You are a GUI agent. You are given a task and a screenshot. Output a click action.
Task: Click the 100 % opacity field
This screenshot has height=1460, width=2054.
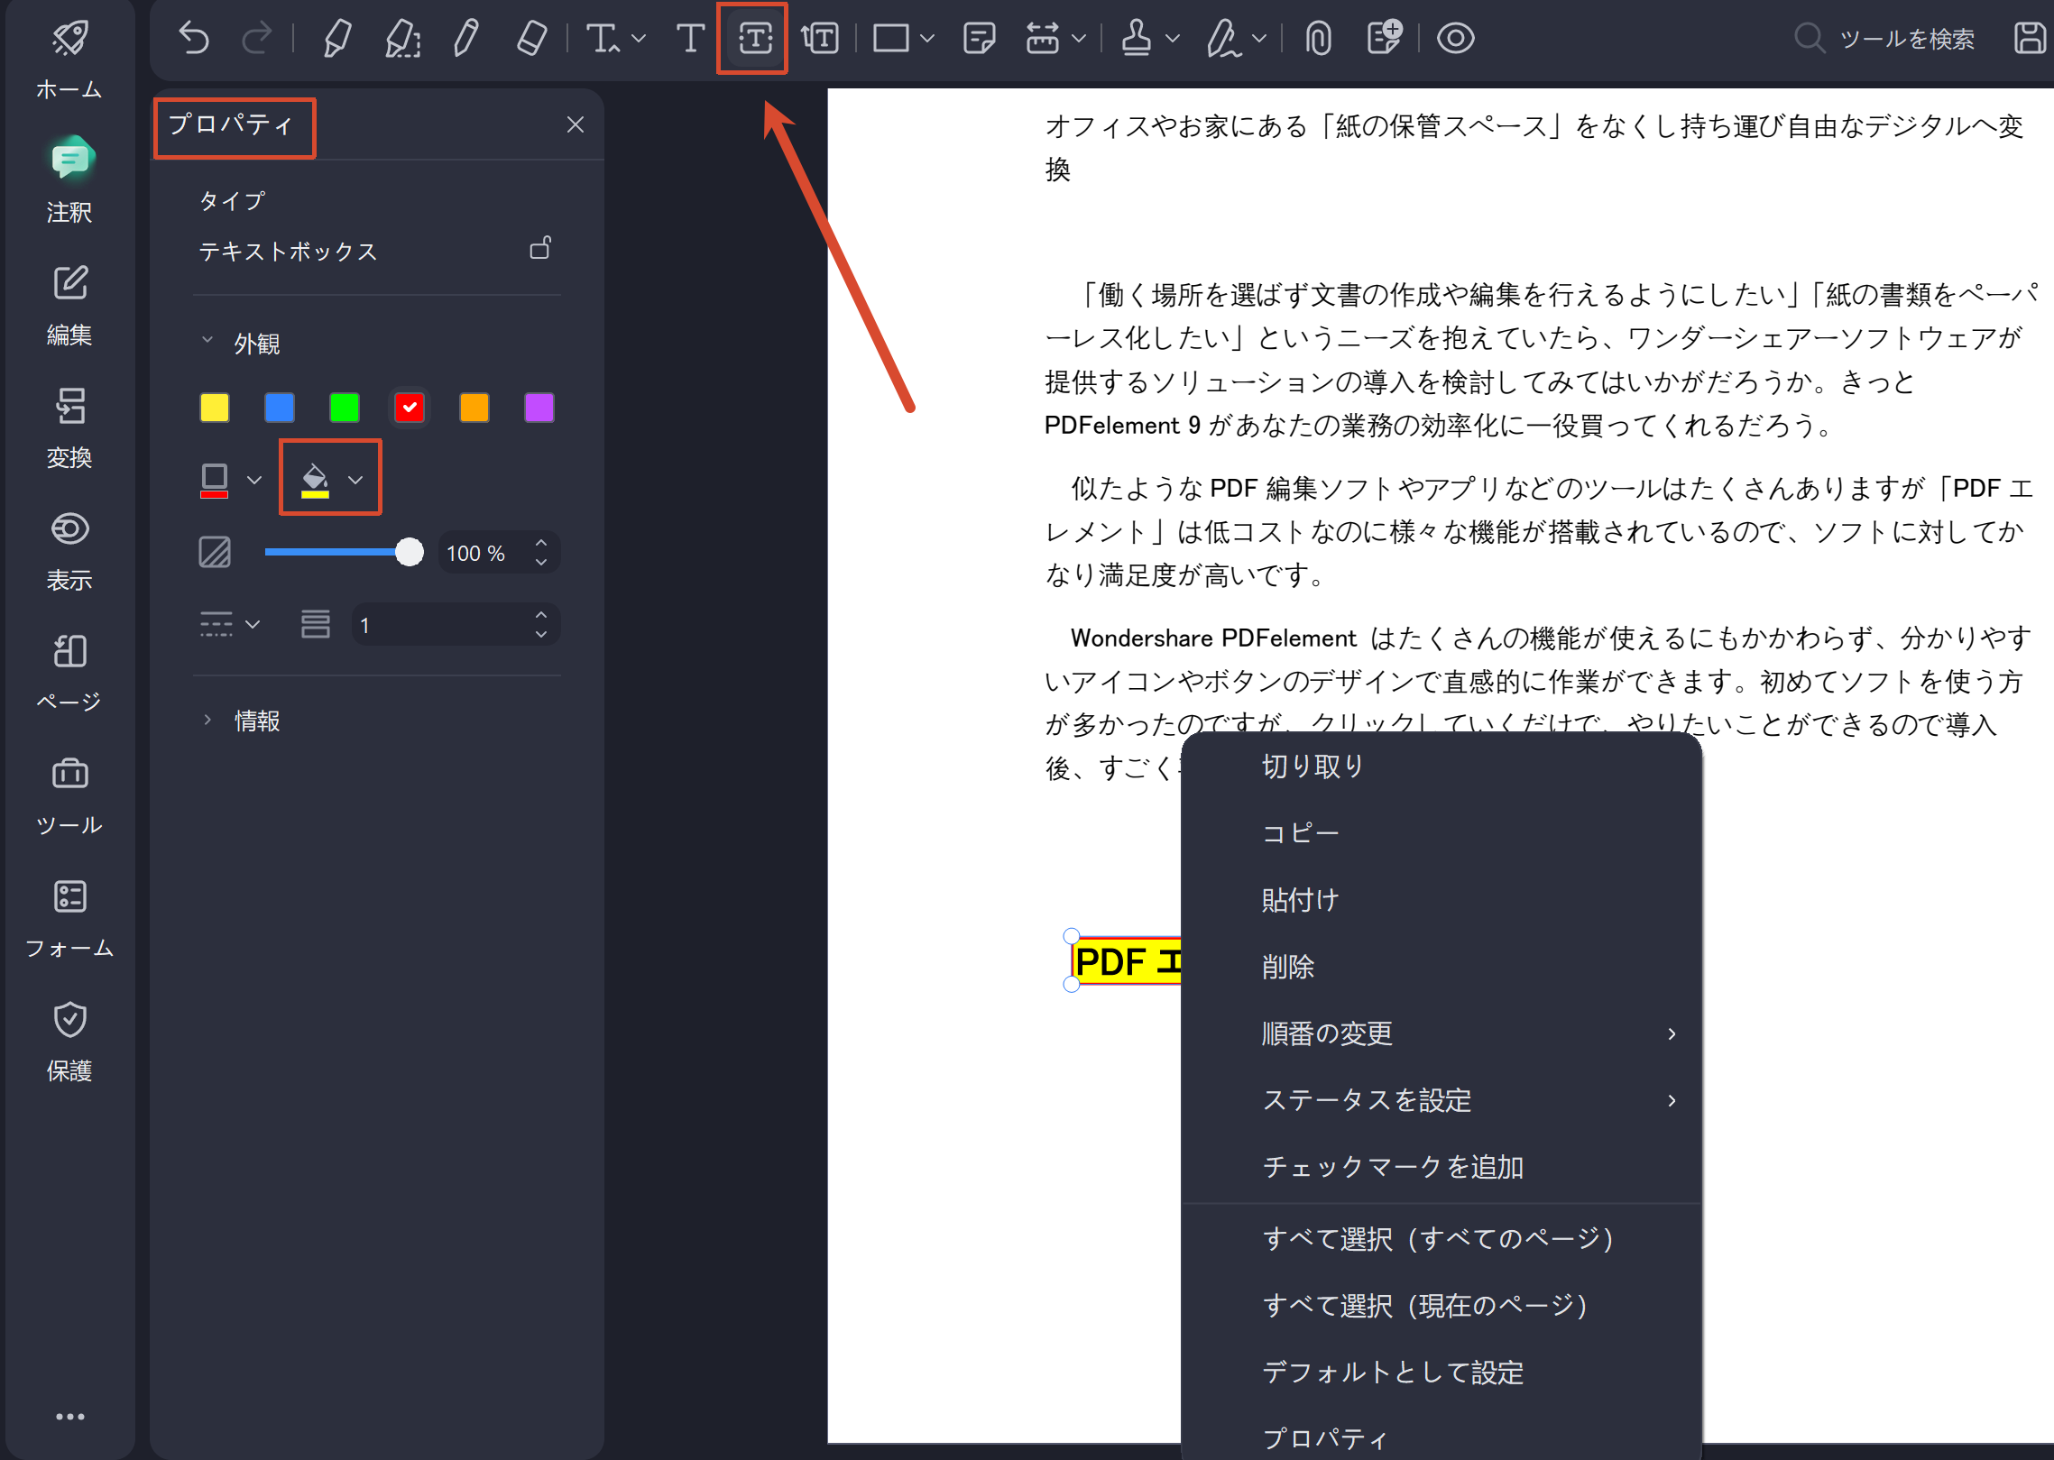[x=499, y=553]
